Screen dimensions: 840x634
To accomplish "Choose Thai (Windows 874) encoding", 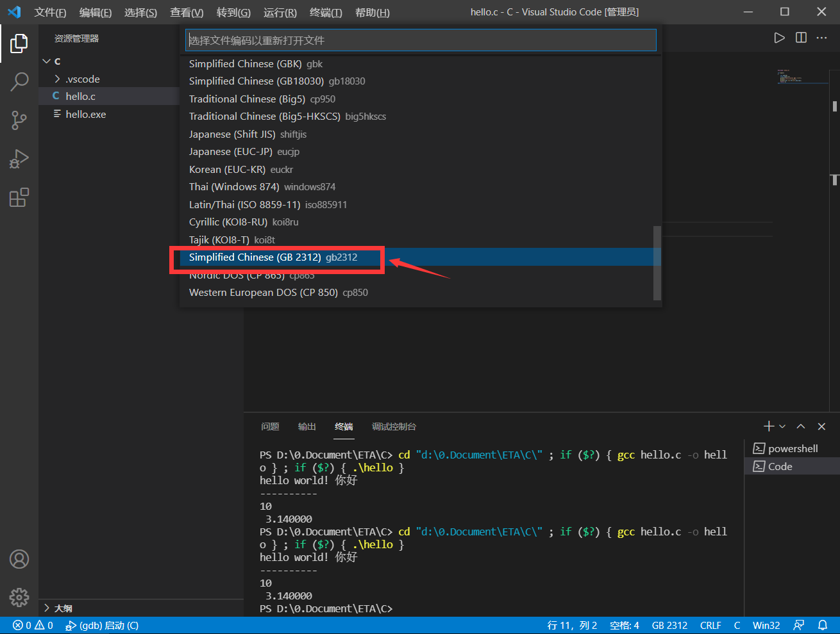I will click(421, 187).
